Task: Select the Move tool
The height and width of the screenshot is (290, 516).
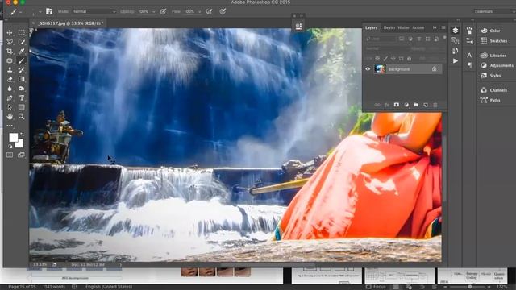Action: pyautogui.click(x=10, y=32)
